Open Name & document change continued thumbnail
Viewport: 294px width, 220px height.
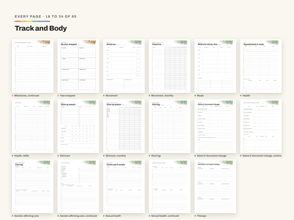261,126
